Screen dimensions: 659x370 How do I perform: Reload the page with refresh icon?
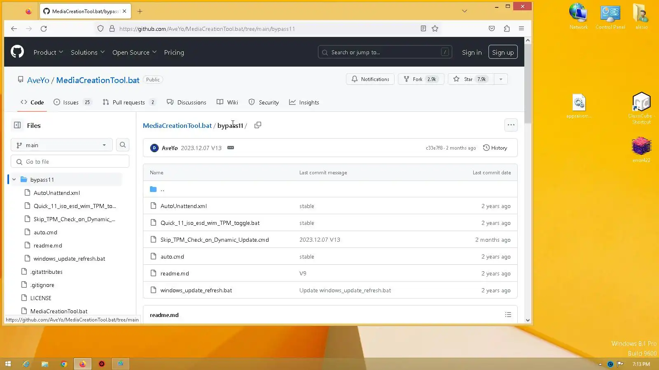(44, 29)
